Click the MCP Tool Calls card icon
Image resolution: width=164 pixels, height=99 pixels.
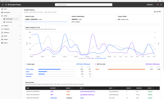(x=95, y=64)
